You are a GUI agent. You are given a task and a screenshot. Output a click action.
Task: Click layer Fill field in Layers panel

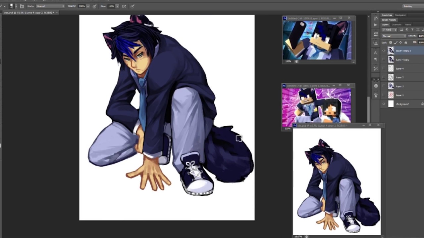(421, 43)
